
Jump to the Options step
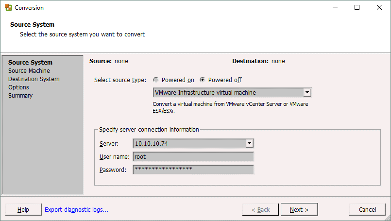click(18, 87)
